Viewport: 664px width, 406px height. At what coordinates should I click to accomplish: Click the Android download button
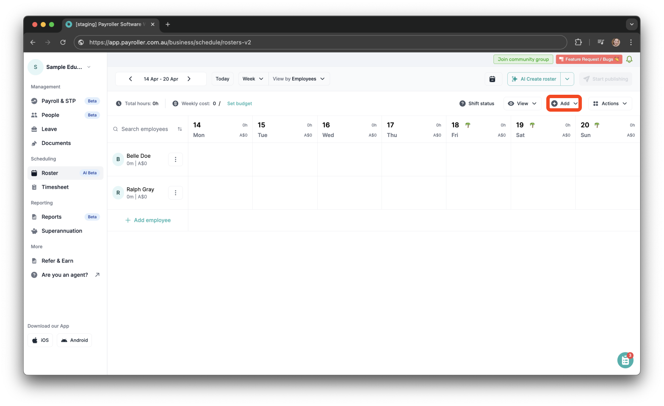click(74, 340)
